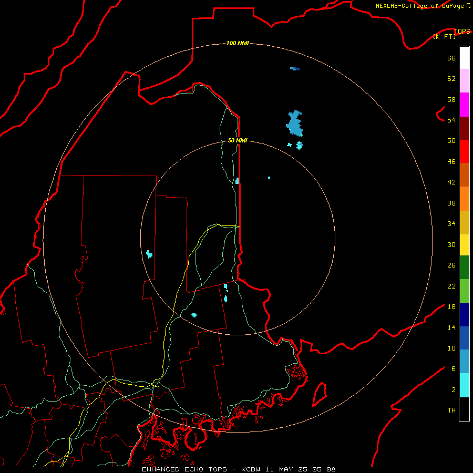Pick the black TH legend swatch

464,409
